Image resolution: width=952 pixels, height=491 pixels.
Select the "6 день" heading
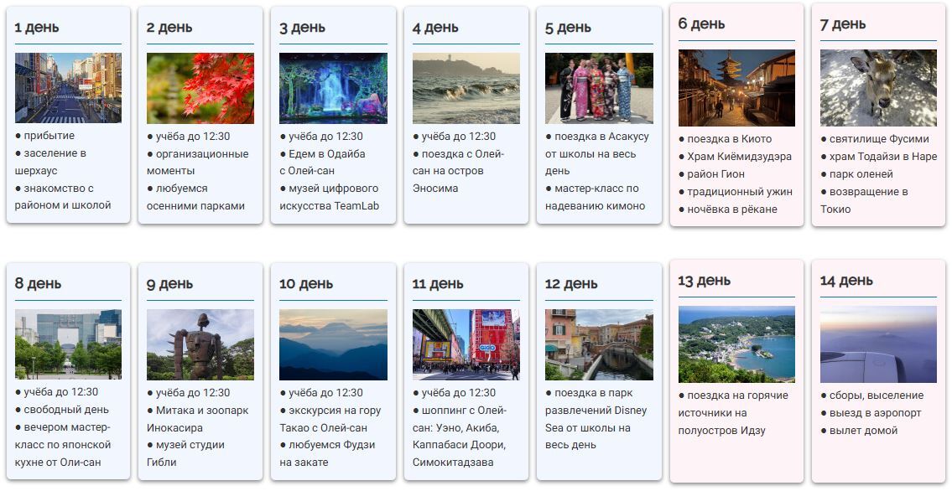pyautogui.click(x=701, y=23)
